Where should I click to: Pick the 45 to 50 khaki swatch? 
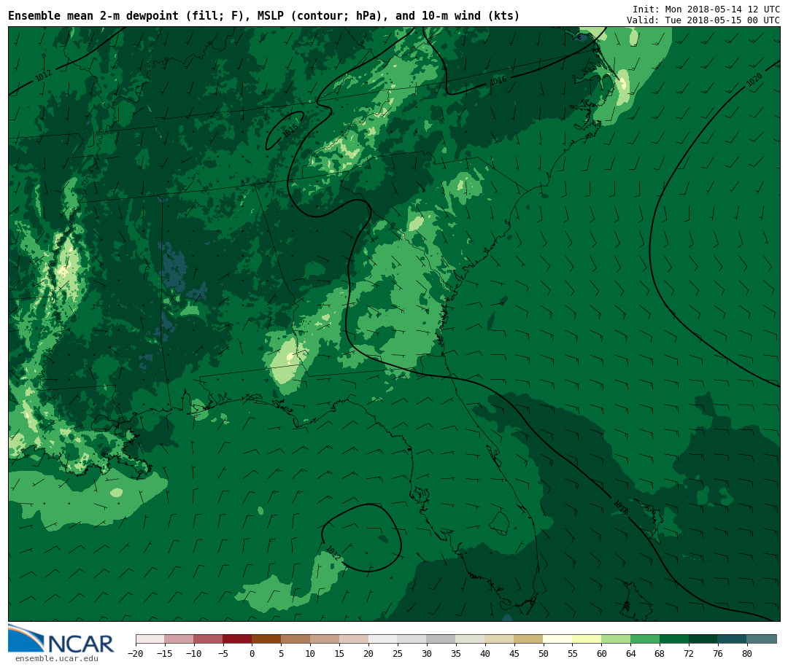(529, 639)
